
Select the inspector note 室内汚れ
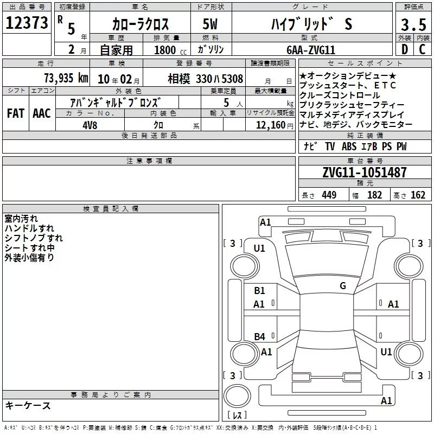coord(21,219)
